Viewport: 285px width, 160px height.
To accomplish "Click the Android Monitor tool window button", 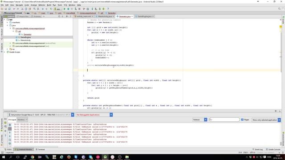I will [x=24, y=149].
